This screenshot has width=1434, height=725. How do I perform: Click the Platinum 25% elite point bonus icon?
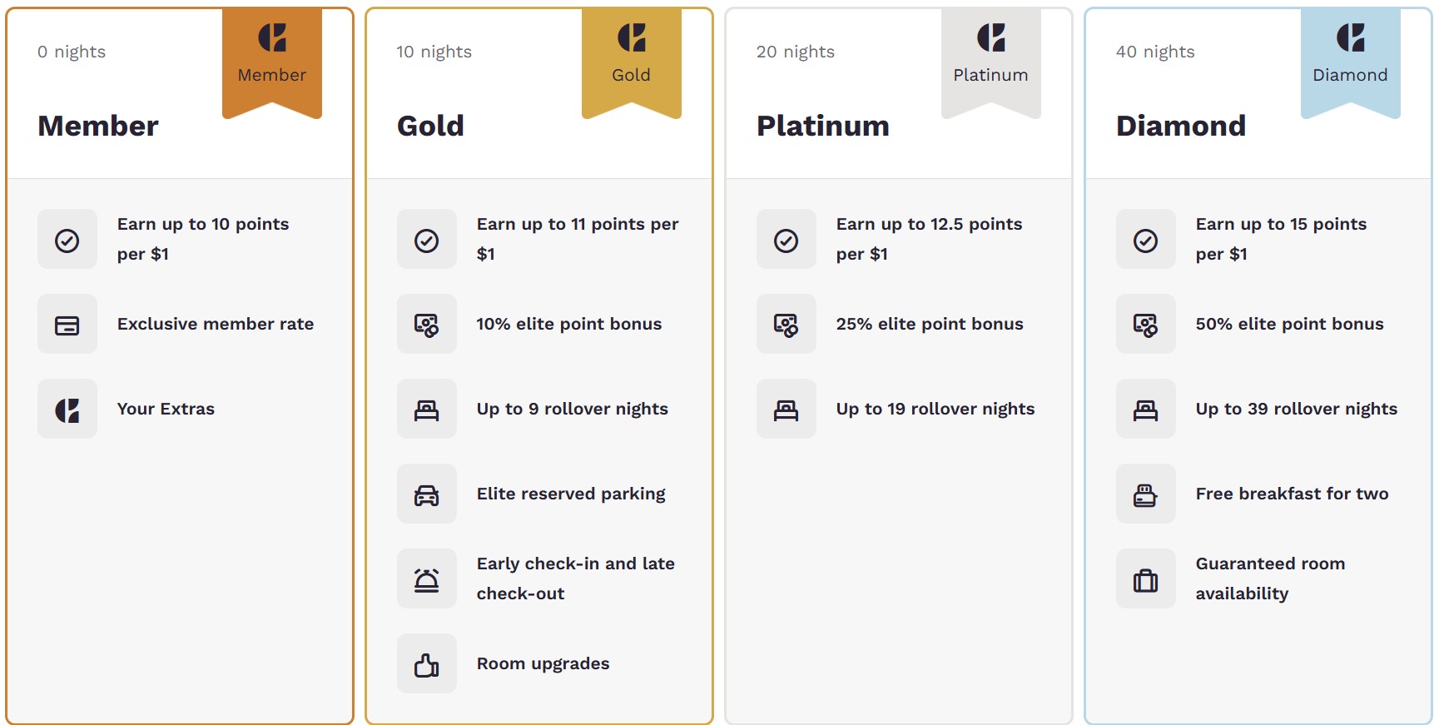[786, 324]
